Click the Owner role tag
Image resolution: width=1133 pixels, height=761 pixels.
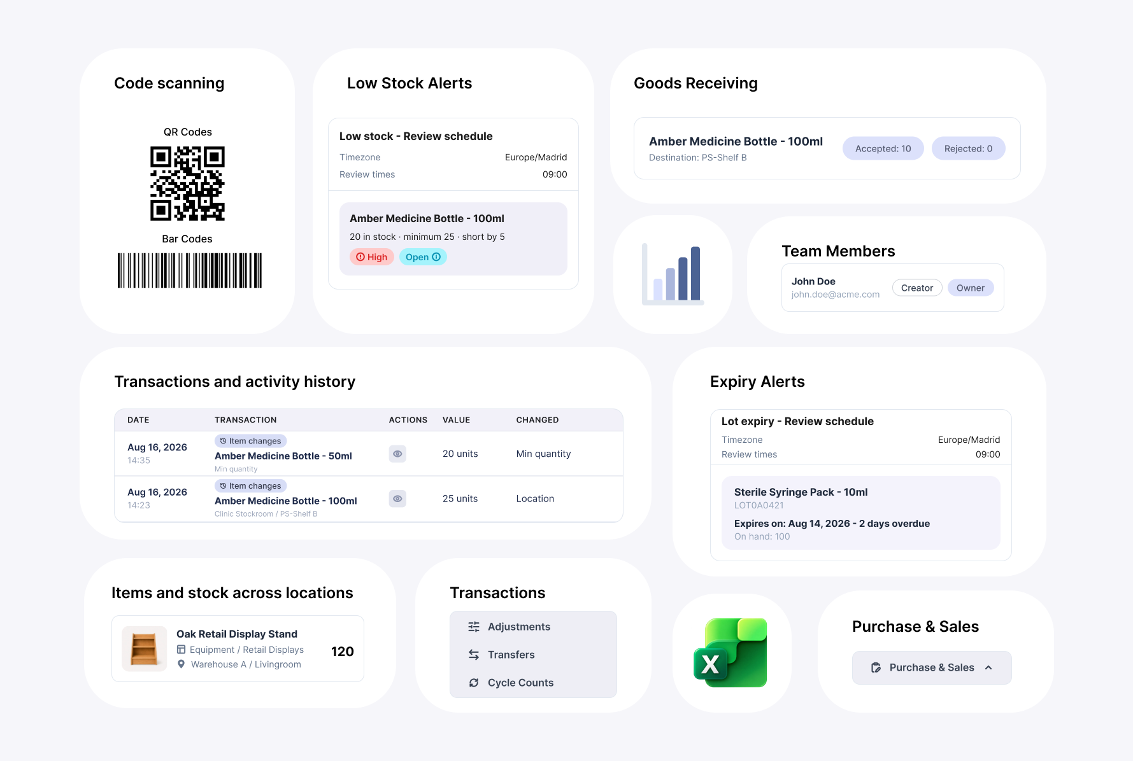pyautogui.click(x=971, y=288)
